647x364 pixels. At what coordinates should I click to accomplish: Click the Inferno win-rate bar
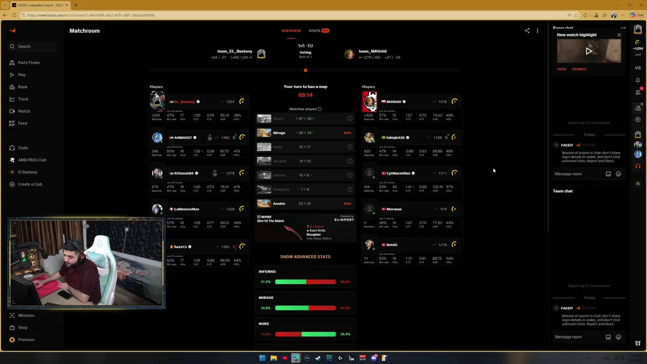coord(305,282)
